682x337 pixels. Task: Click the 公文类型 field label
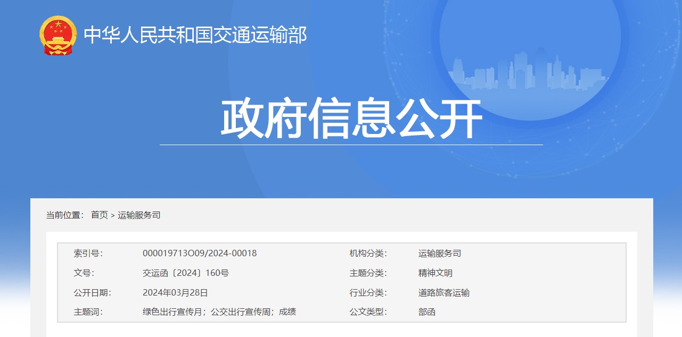pos(368,311)
